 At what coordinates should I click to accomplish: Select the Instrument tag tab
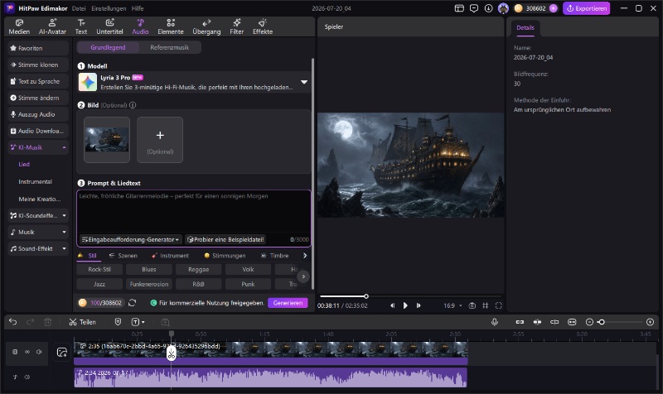[x=170, y=256]
